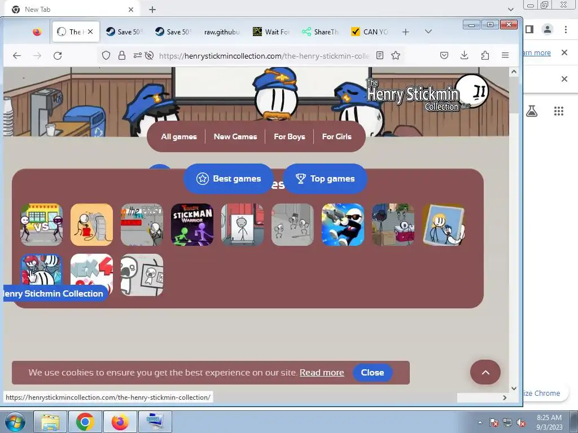The width and height of the screenshot is (578, 433).
Task: Open Firefox hamburger application menu
Action: pos(505,56)
